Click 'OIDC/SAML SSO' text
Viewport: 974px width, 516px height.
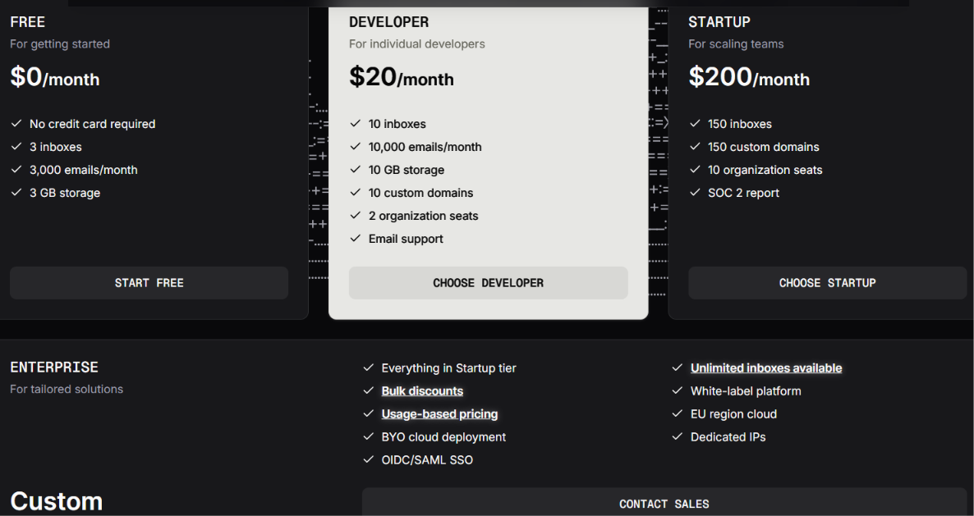pos(427,459)
